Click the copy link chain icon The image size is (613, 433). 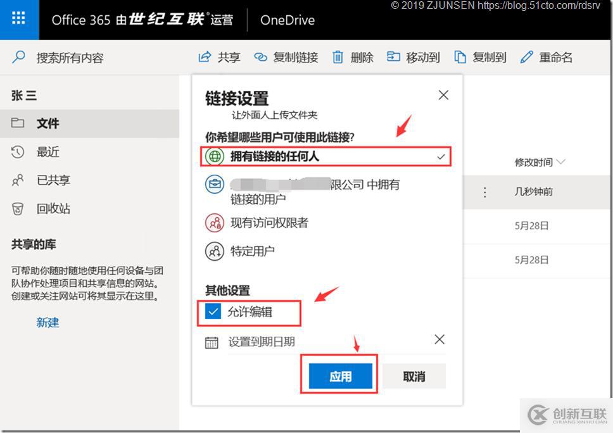pyautogui.click(x=260, y=58)
